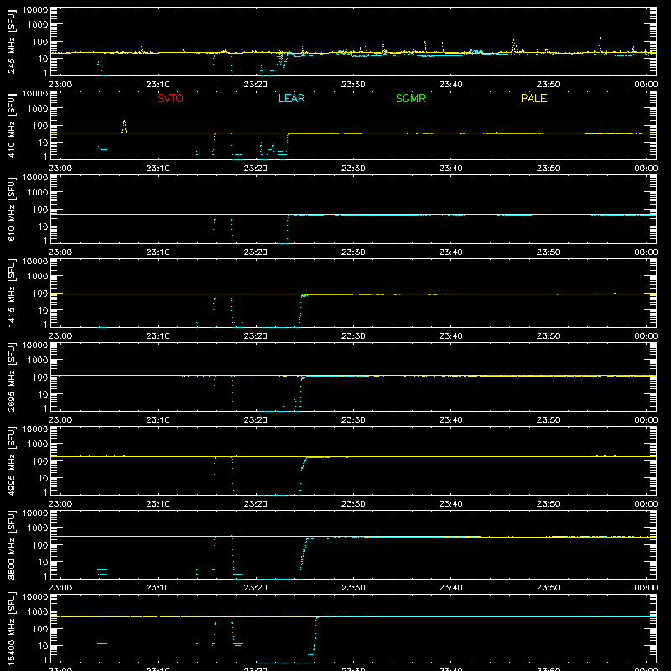Image resolution: width=671 pixels, height=671 pixels.
Task: Click 23:10 tick under the 245 MHz panel
Action: tap(158, 85)
